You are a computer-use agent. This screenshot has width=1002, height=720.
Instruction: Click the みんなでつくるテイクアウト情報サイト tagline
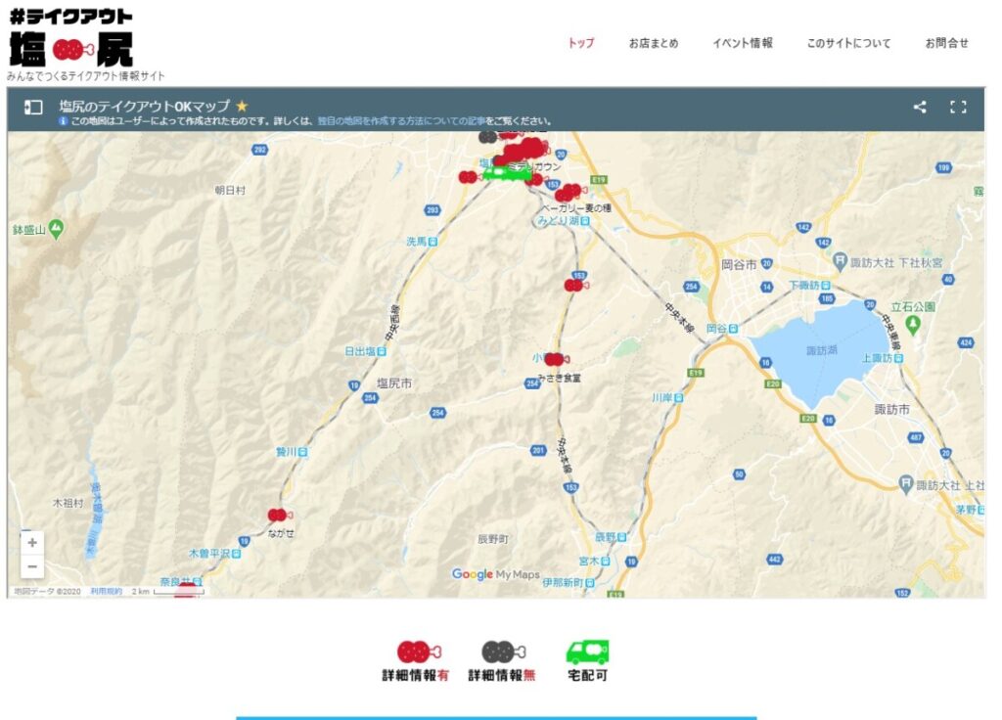(x=86, y=76)
